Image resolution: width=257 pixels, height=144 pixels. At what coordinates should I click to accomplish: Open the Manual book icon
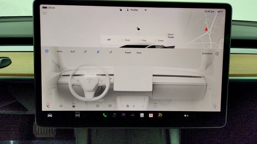[142, 115]
